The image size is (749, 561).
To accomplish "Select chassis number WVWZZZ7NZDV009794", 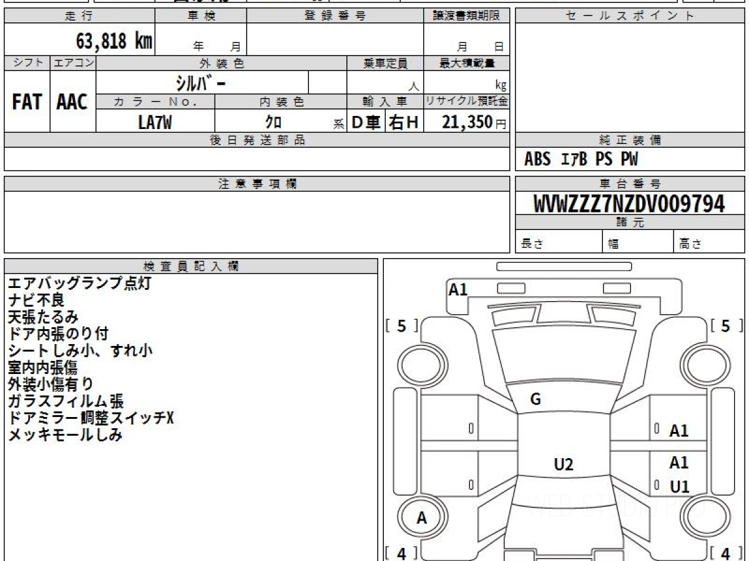I will point(629,204).
